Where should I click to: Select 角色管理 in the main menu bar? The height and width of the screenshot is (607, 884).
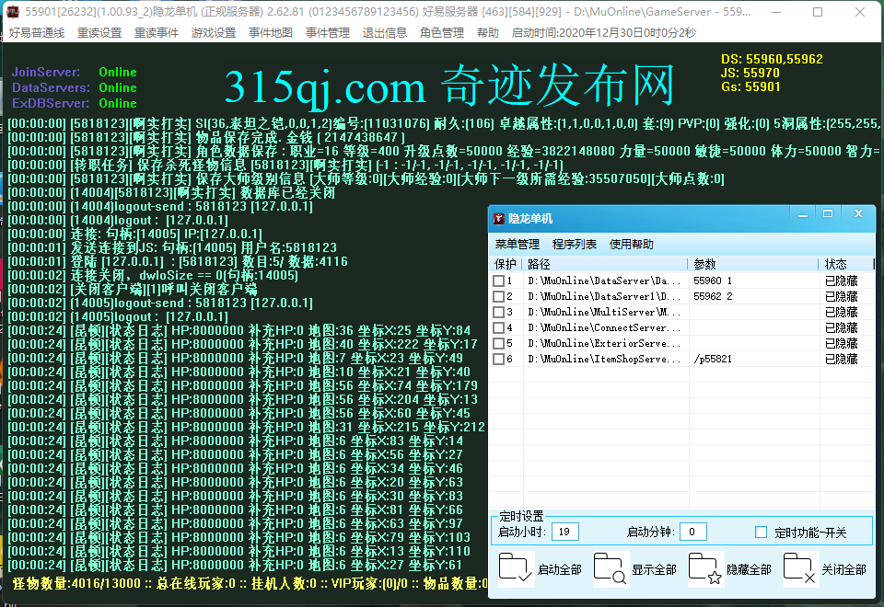(x=441, y=32)
